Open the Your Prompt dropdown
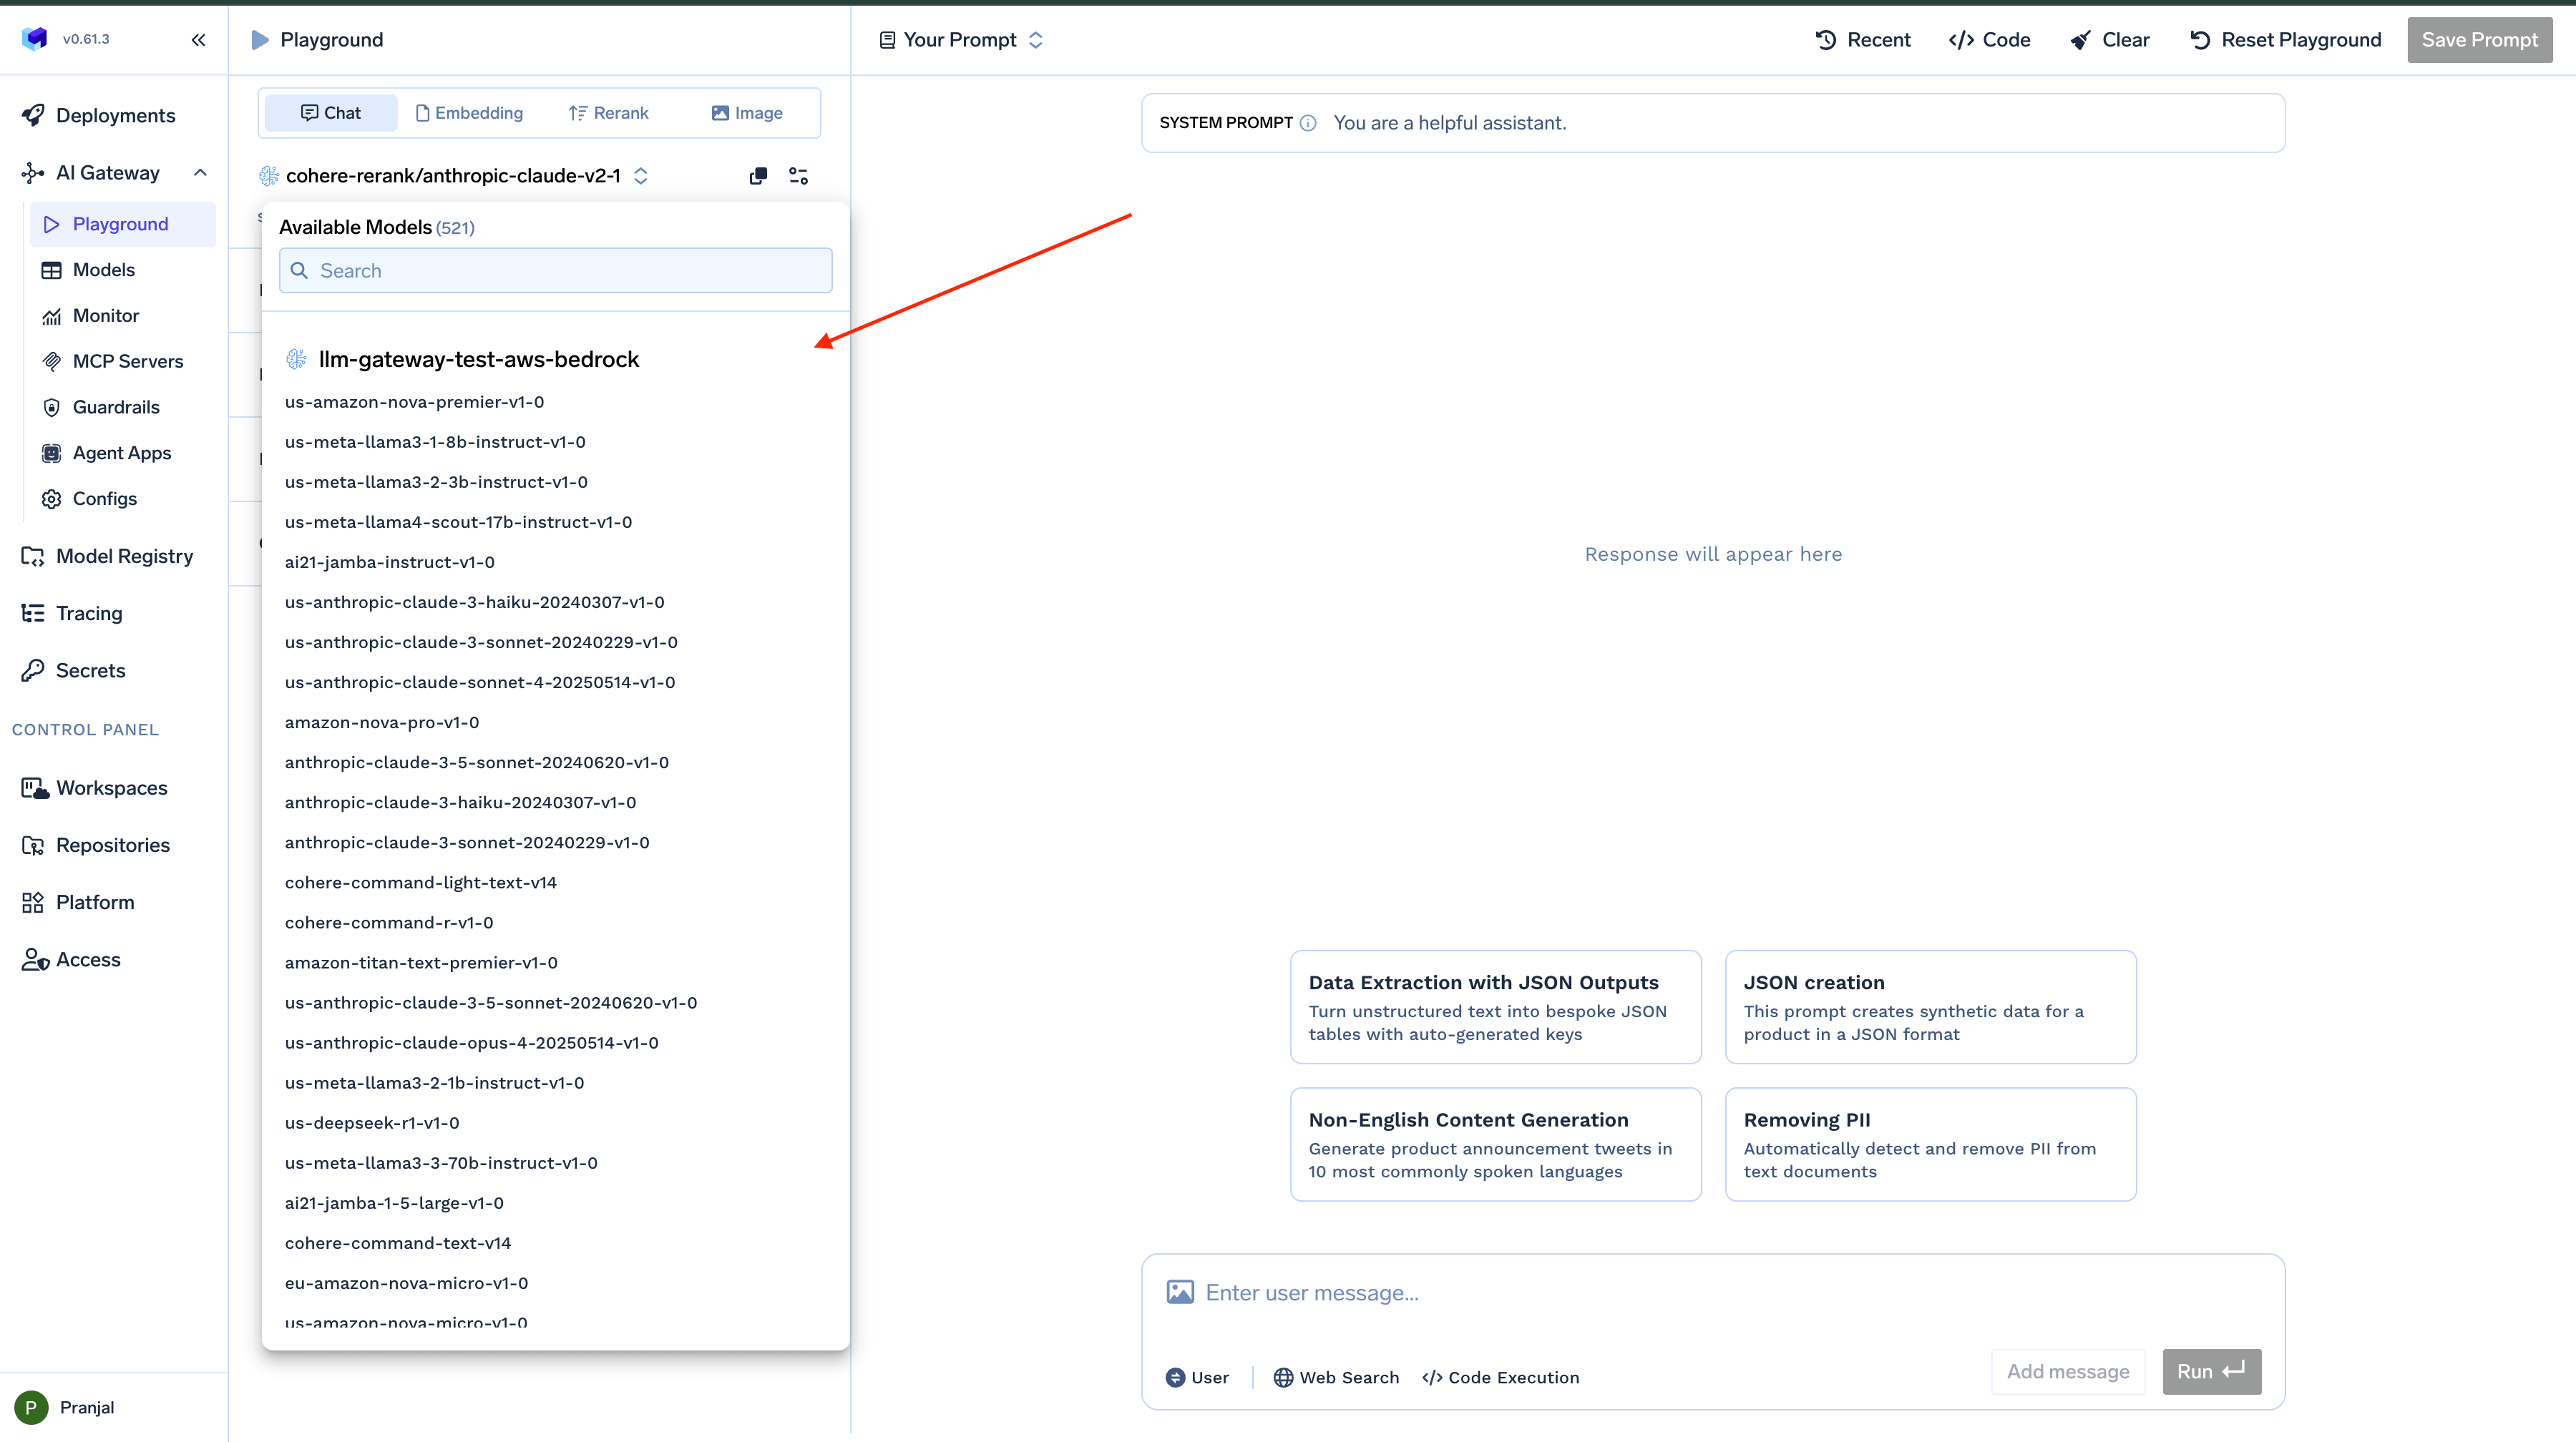 (x=961, y=40)
